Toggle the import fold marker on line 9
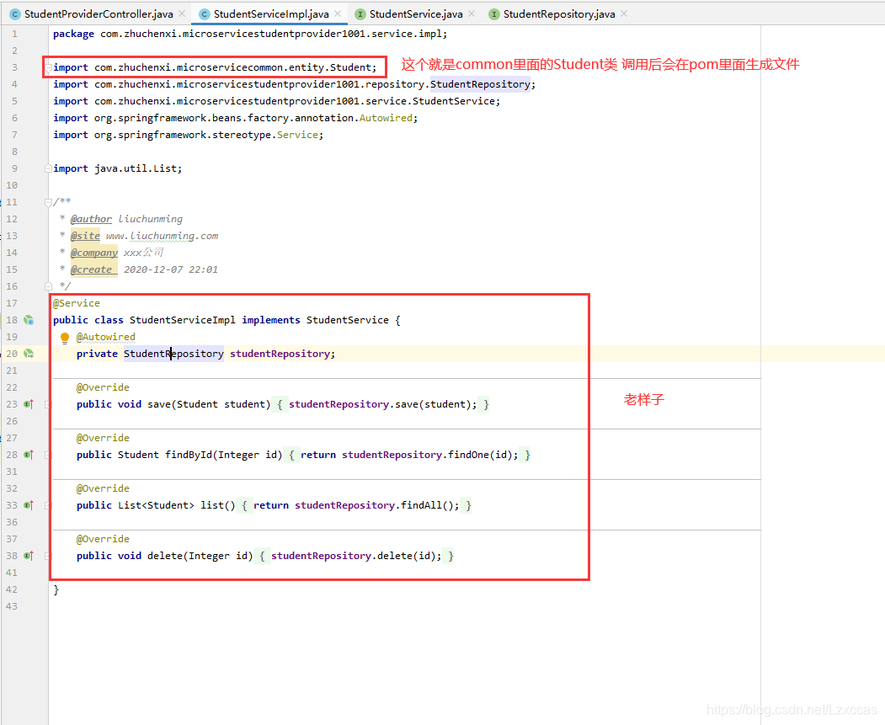The image size is (885, 725). click(49, 168)
